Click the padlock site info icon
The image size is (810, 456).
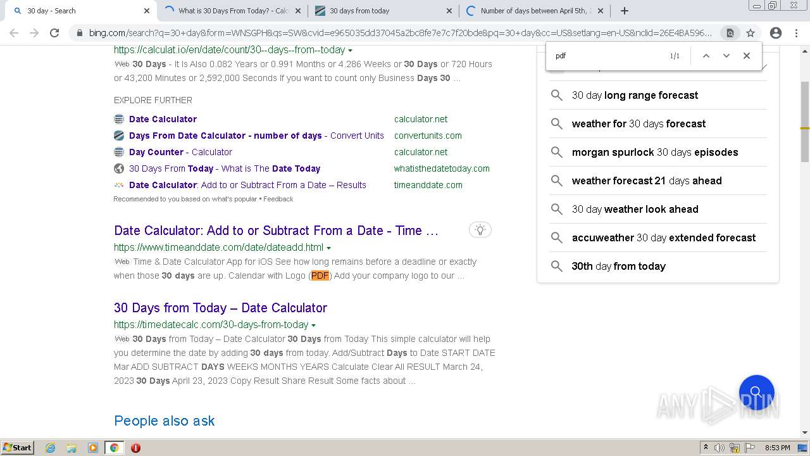[79, 33]
